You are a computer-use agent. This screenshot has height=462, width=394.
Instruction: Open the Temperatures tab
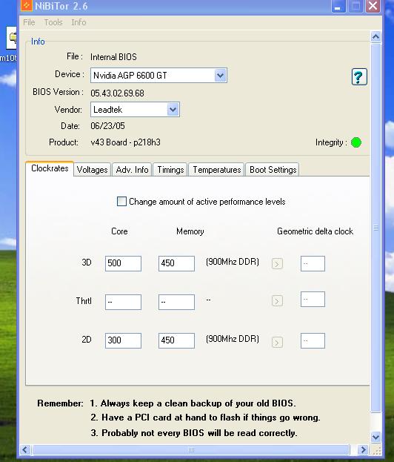point(216,170)
